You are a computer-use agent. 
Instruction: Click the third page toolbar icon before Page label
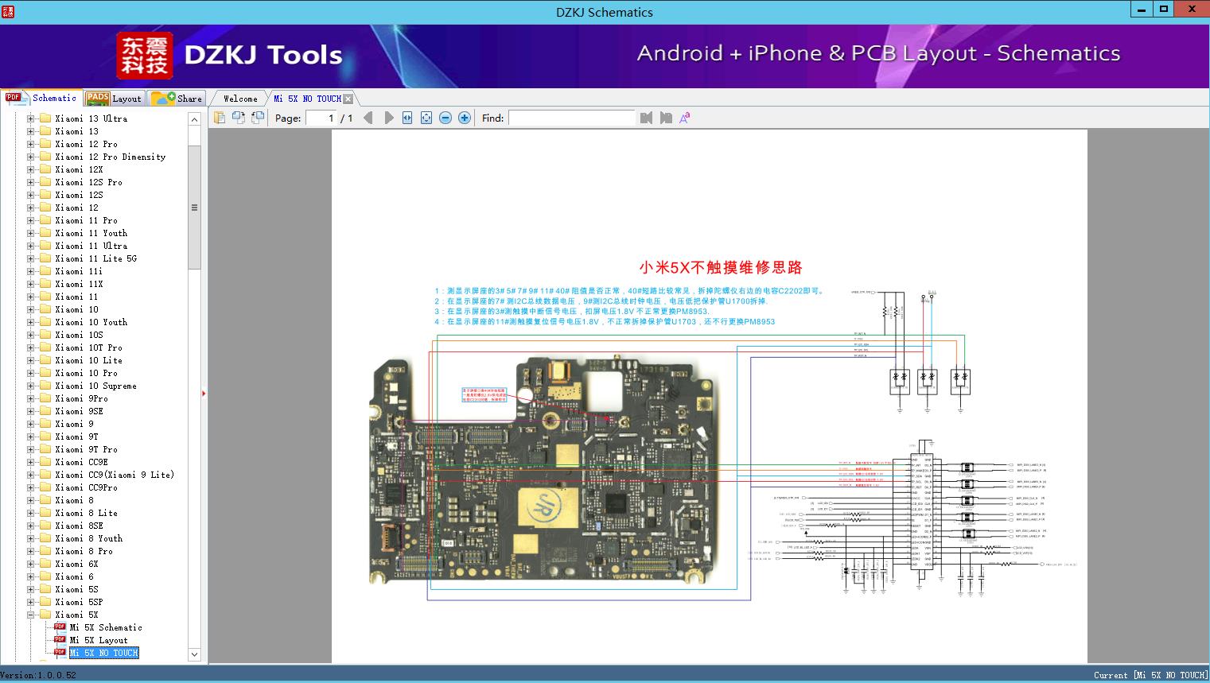click(258, 118)
